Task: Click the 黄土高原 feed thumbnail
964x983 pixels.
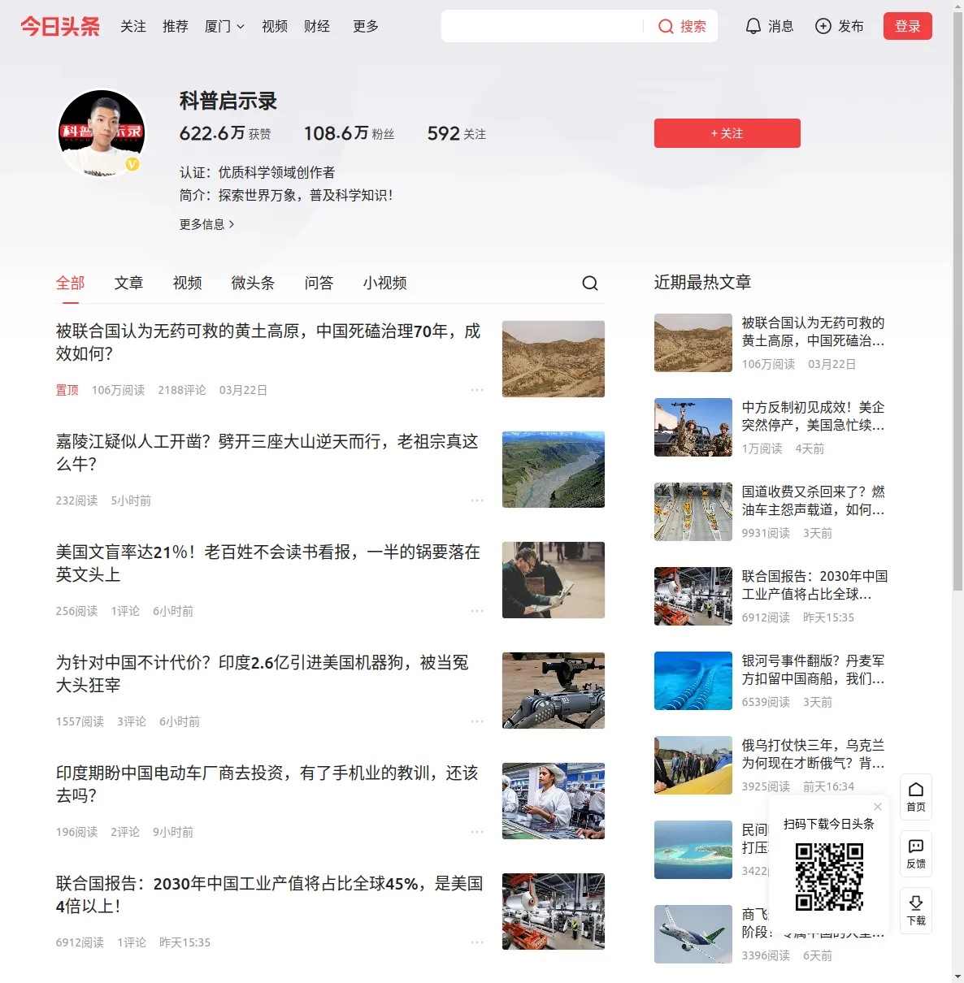Action: (554, 359)
